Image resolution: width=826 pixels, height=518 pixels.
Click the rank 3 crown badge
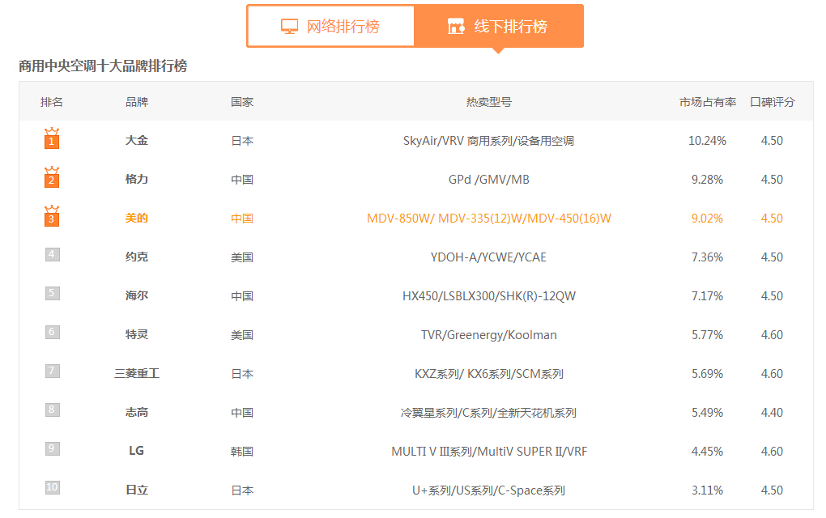[52, 217]
